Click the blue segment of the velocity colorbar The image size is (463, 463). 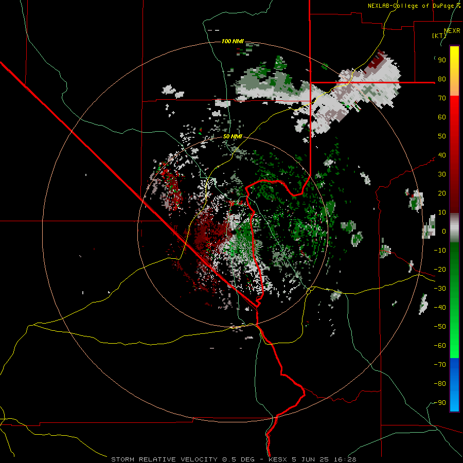454,384
